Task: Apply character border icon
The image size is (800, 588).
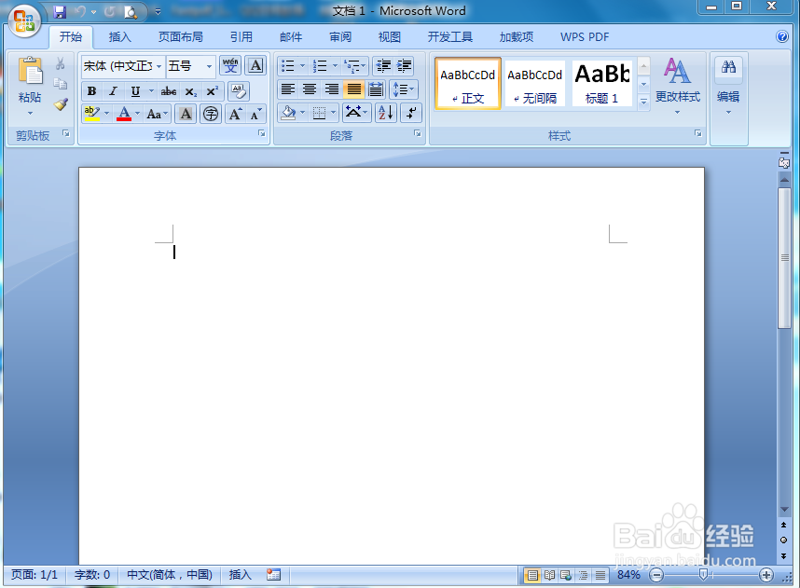Action: click(x=255, y=66)
